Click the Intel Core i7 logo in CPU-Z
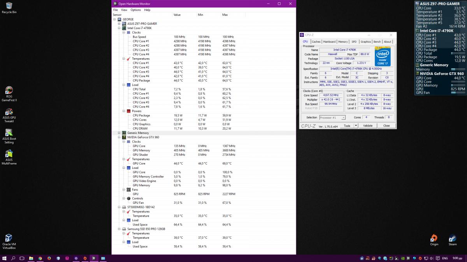467x262 pixels. (x=383, y=57)
